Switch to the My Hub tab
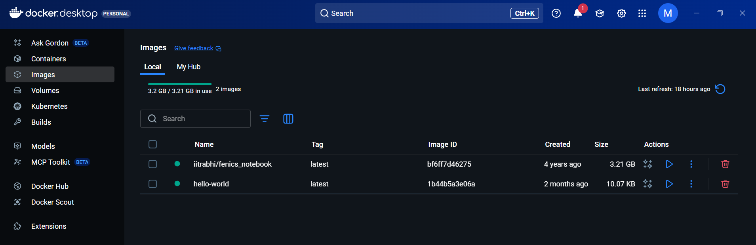This screenshot has height=245, width=756. coord(189,67)
